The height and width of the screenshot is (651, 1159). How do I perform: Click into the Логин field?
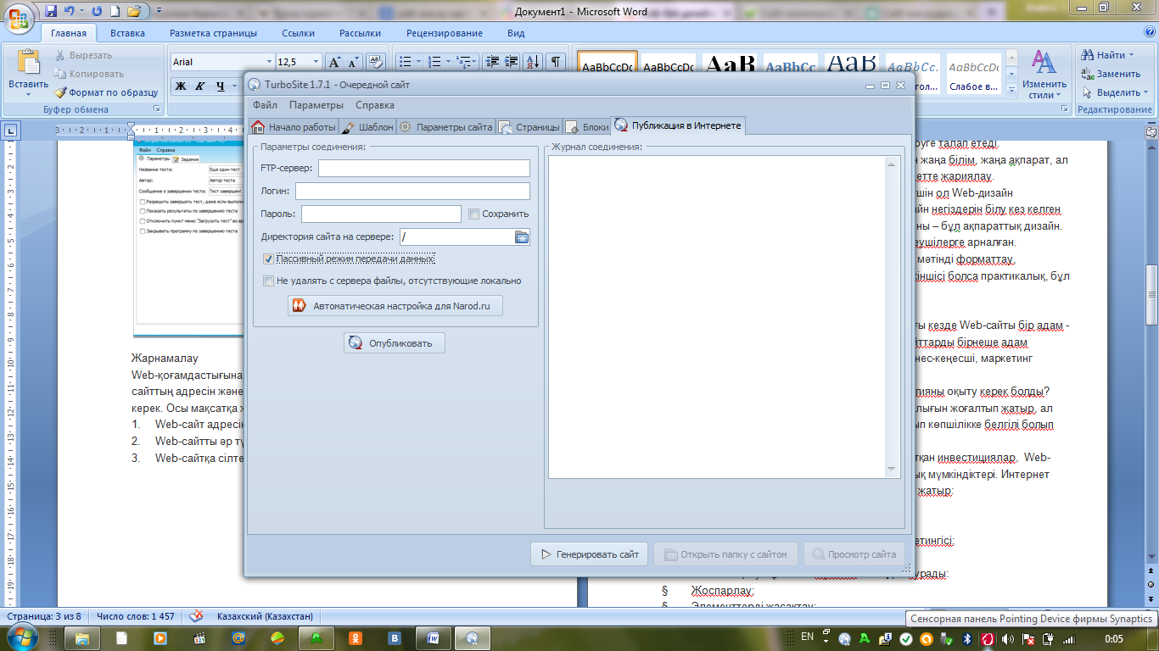pyautogui.click(x=412, y=191)
